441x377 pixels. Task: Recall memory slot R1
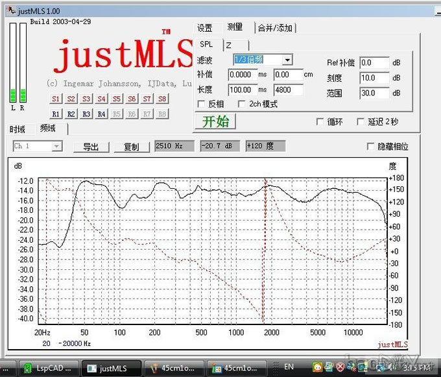click(x=56, y=114)
